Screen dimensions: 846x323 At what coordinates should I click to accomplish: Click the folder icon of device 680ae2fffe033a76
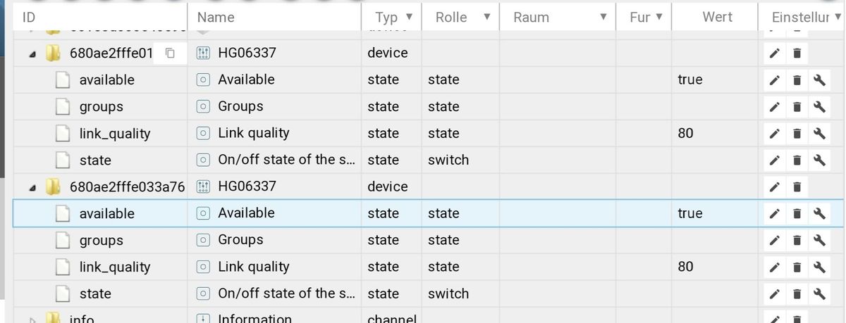53,186
